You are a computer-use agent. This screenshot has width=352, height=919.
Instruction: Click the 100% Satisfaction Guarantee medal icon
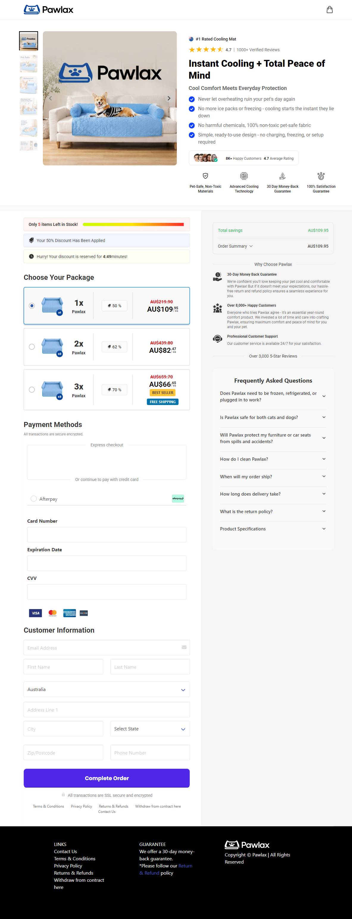point(321,176)
